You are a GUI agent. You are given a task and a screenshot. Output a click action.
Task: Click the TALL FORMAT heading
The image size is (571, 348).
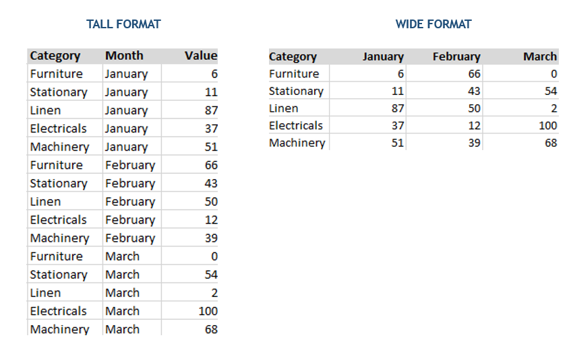point(123,24)
